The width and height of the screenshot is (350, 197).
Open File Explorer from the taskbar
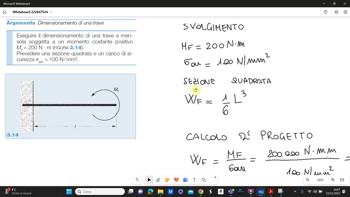click(161, 192)
